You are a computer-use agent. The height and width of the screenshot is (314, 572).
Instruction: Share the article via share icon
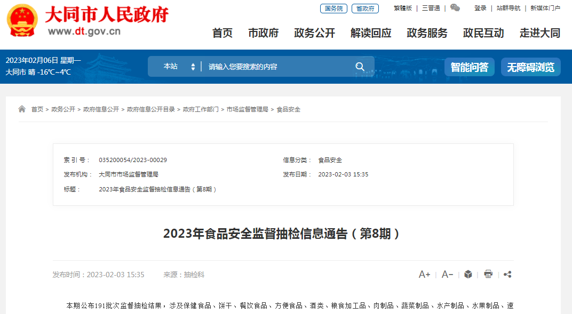pyautogui.click(x=507, y=275)
